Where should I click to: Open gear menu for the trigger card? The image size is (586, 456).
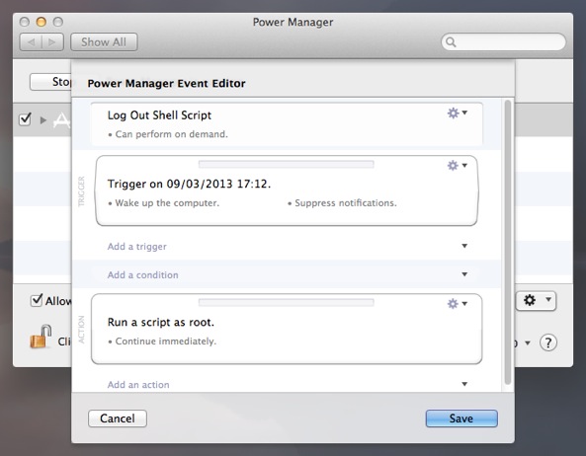tap(458, 165)
